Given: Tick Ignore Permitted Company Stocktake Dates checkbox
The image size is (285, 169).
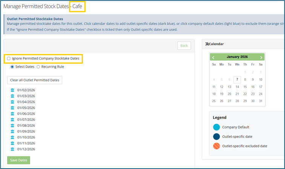Looking at the screenshot, I should pos(9,58).
